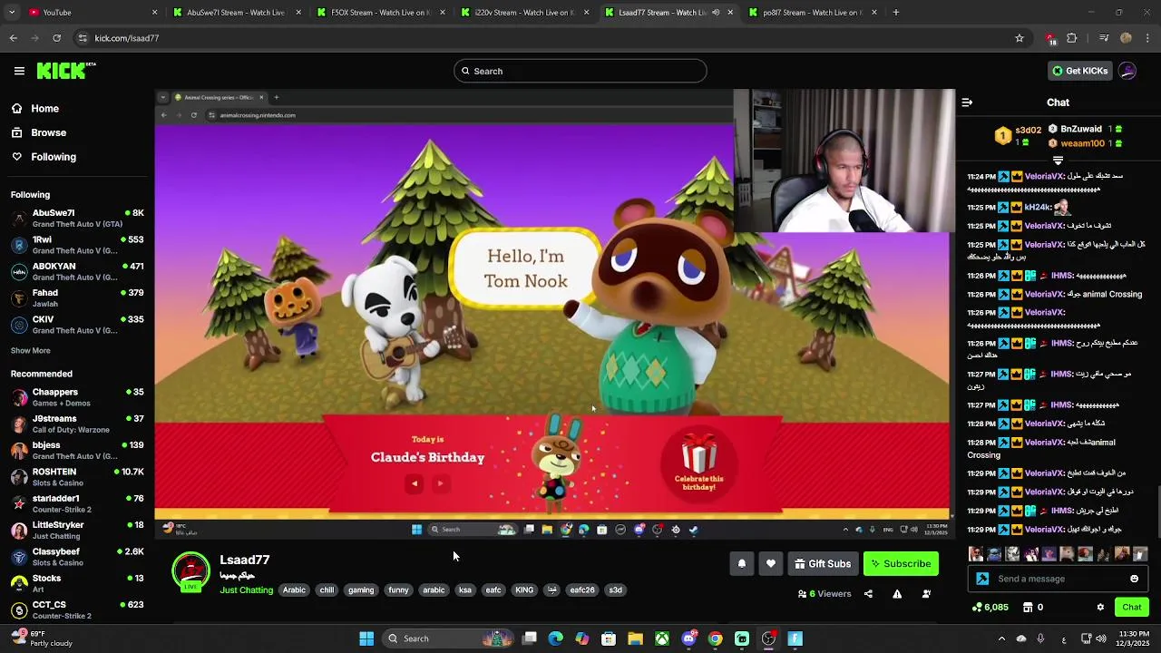
Task: Click the hammer icon in chat input
Action: pyautogui.click(x=982, y=579)
